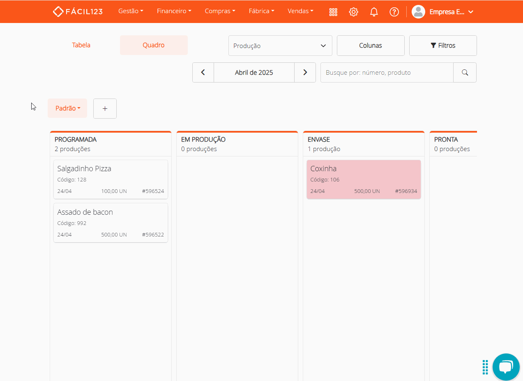Open the settings gear icon

(353, 12)
